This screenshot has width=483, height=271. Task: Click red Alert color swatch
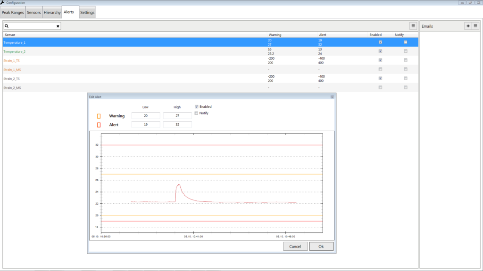[99, 125]
